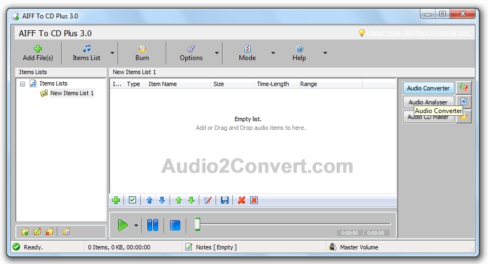Screen dimensions: 488x264
Task: Click the items list settings folder-gear icon
Action: 66,232
